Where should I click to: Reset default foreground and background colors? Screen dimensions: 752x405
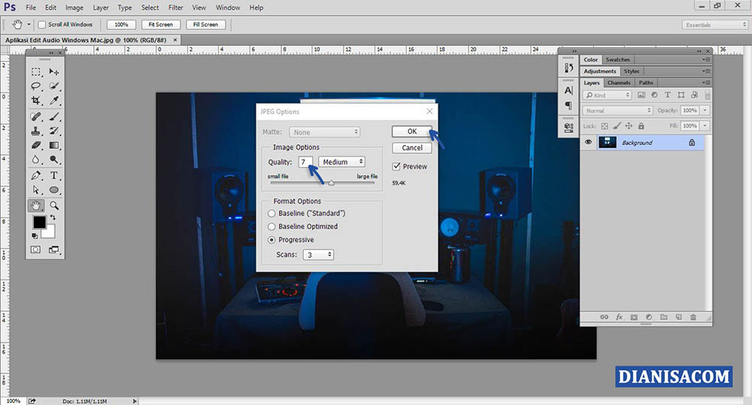[35, 236]
